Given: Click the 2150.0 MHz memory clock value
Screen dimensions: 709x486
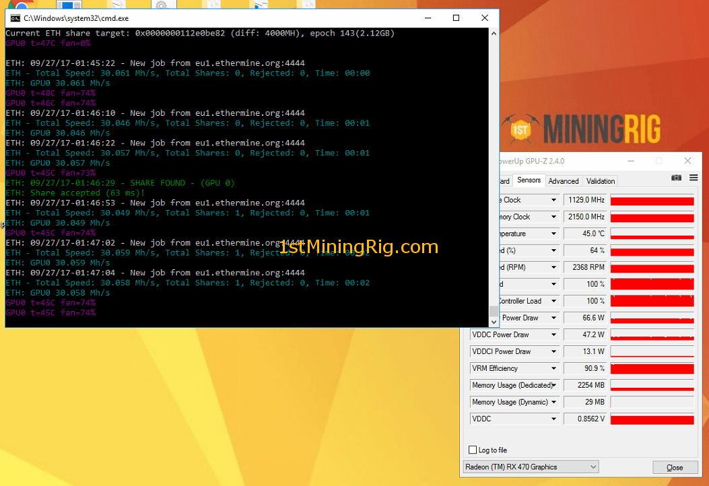Looking at the screenshot, I should click(585, 217).
